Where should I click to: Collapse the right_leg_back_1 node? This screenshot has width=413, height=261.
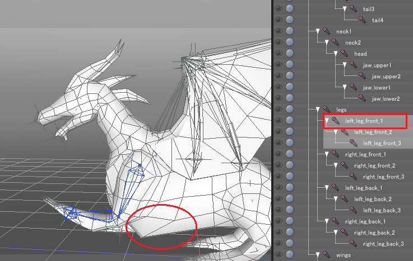tap(327, 221)
